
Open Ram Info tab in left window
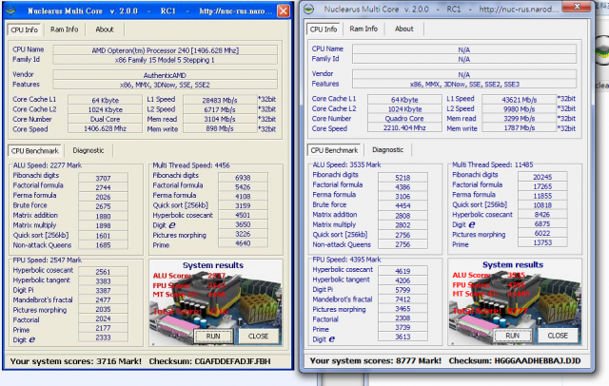pyautogui.click(x=64, y=29)
